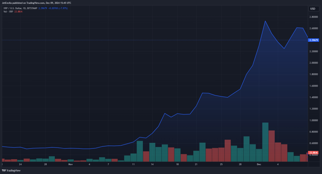
Task: Click the TradingView logo at bottom left
Action: 11,171
